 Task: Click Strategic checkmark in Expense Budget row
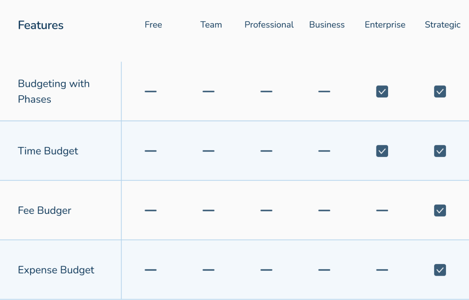coord(440,270)
